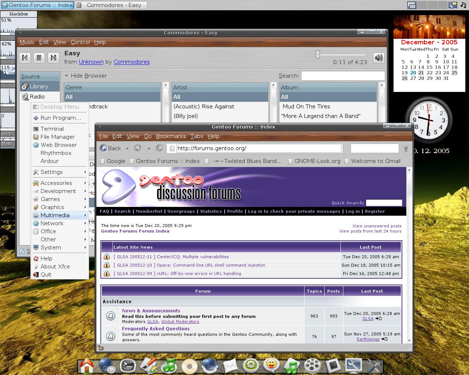Open the Tabs menu in browser

(x=197, y=136)
